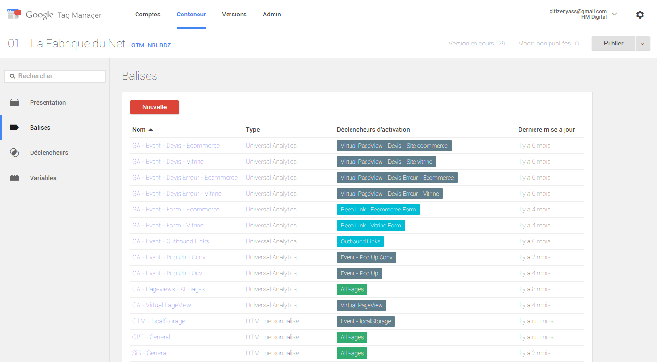
Task: Expand the Publier dropdown arrow
Action: tap(642, 44)
